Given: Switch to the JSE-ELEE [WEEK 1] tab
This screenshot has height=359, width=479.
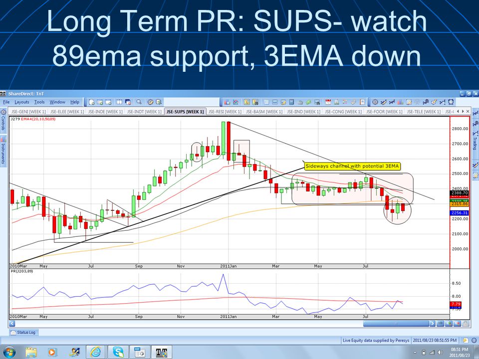Looking at the screenshot, I should click(67, 112).
